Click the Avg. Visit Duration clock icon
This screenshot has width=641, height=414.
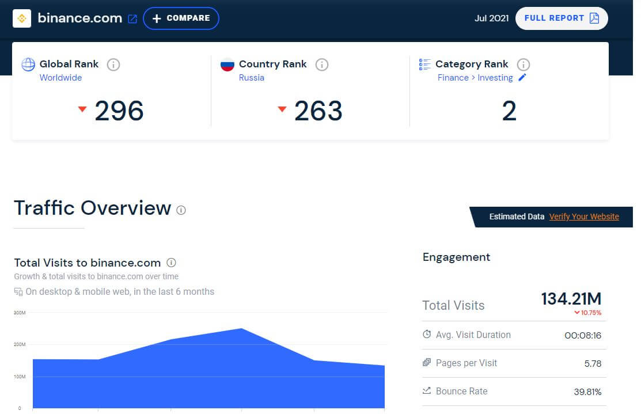(427, 335)
